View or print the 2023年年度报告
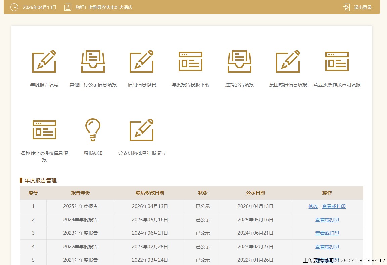This screenshot has width=387, height=265. point(327,233)
